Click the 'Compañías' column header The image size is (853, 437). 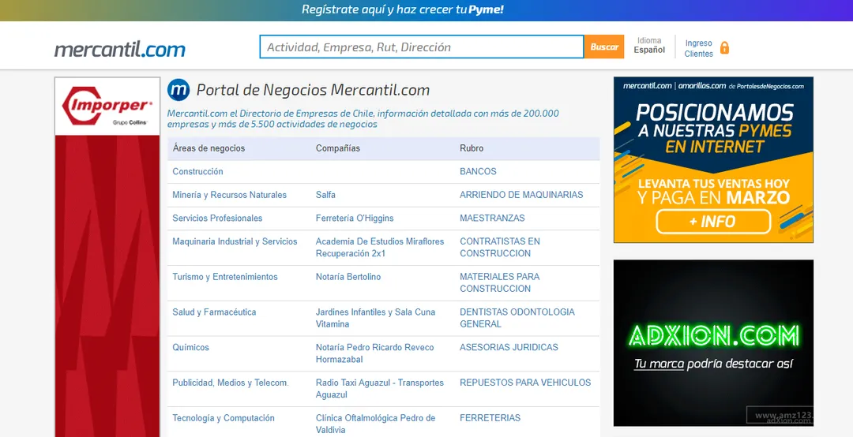[x=337, y=148]
